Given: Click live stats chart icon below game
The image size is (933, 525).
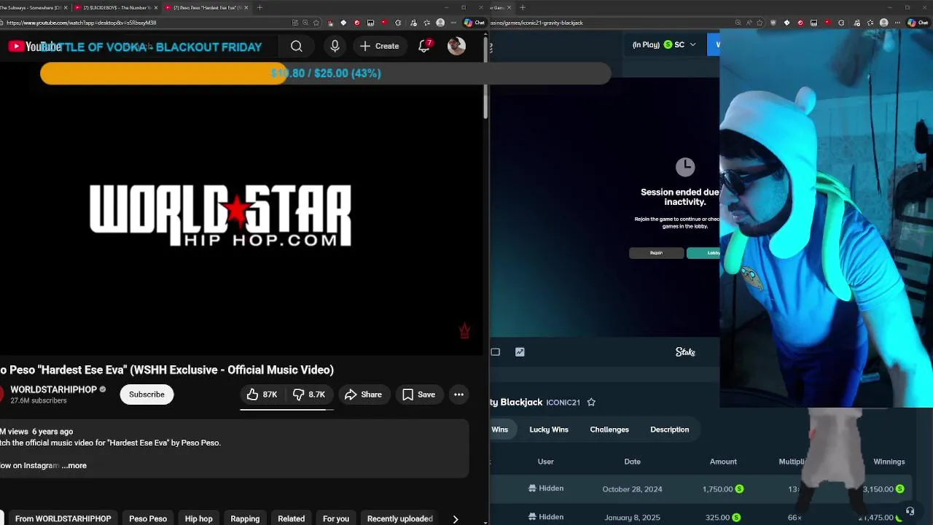Looking at the screenshot, I should click(x=520, y=352).
